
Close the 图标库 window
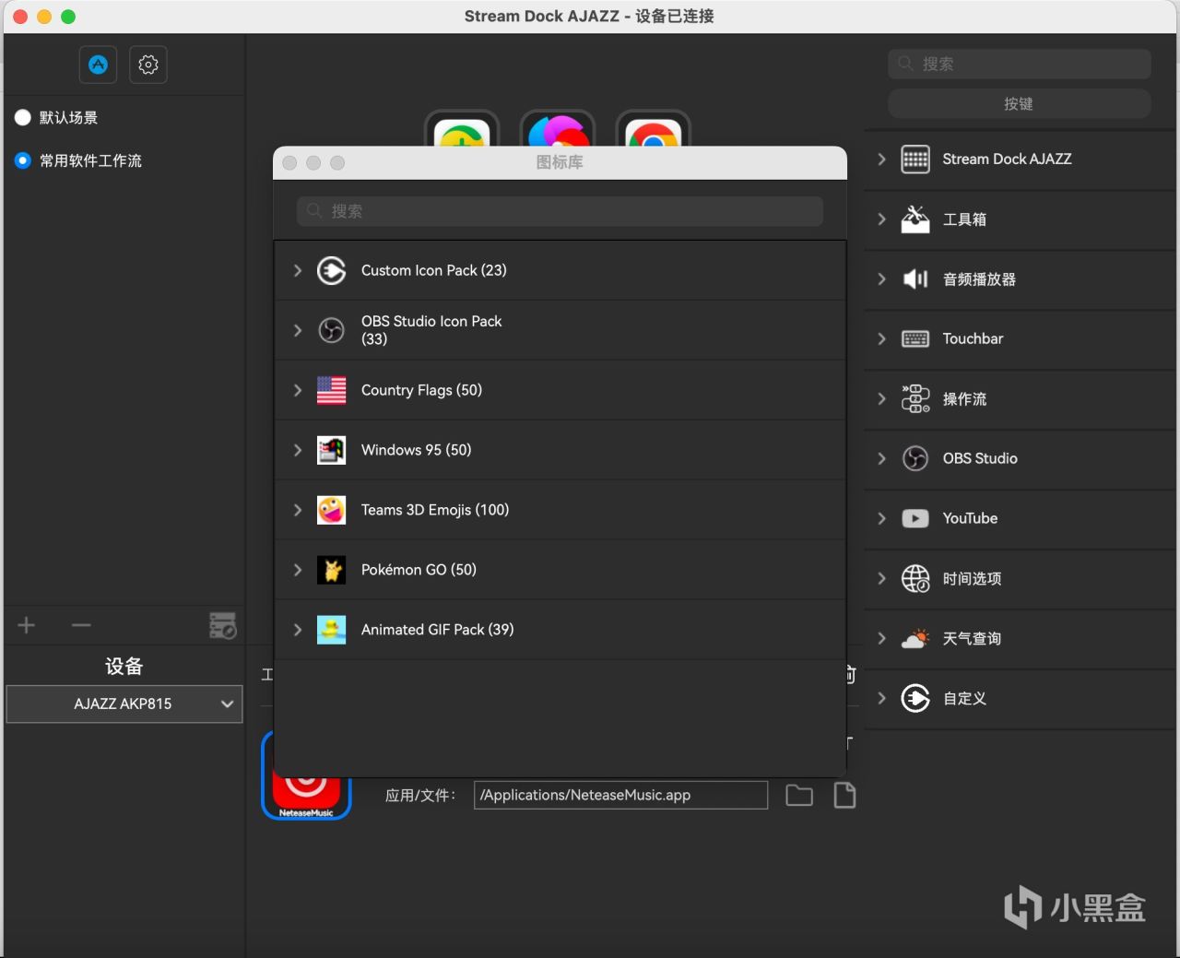pyautogui.click(x=289, y=162)
